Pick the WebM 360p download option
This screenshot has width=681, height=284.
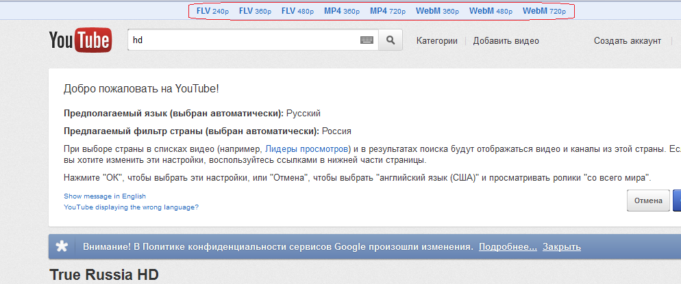tap(437, 11)
